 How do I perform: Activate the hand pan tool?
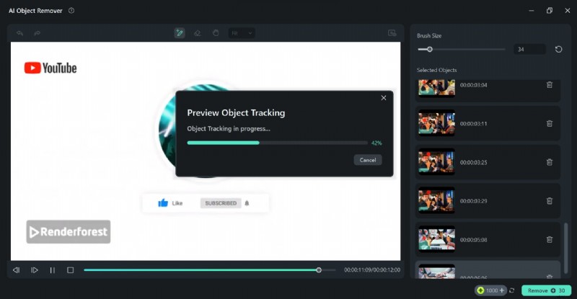(216, 33)
